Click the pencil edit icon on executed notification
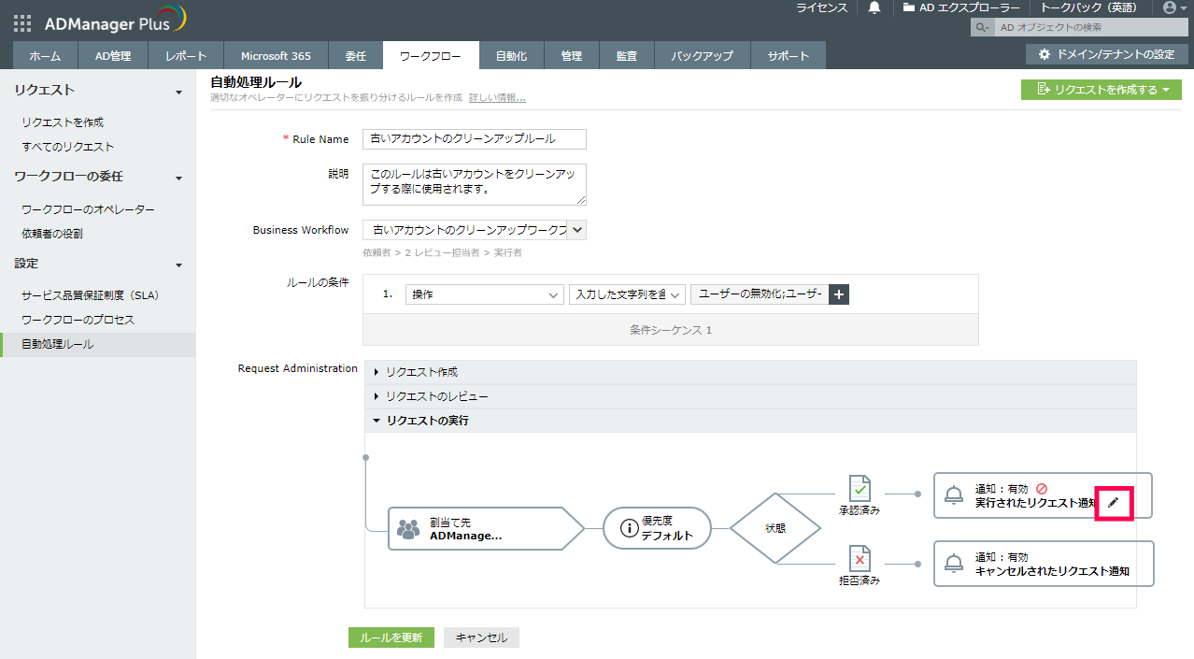 (1113, 503)
